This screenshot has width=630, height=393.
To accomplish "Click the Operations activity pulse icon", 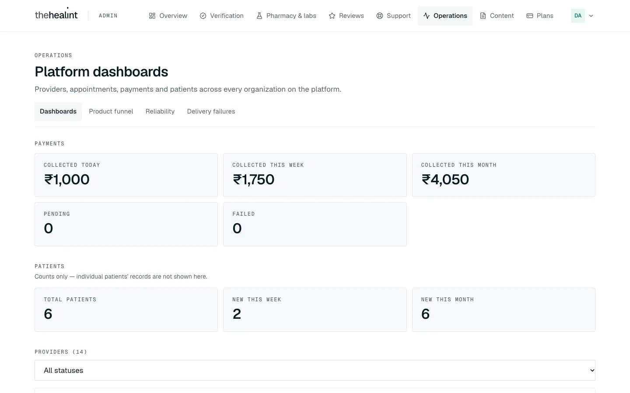I will click(427, 16).
